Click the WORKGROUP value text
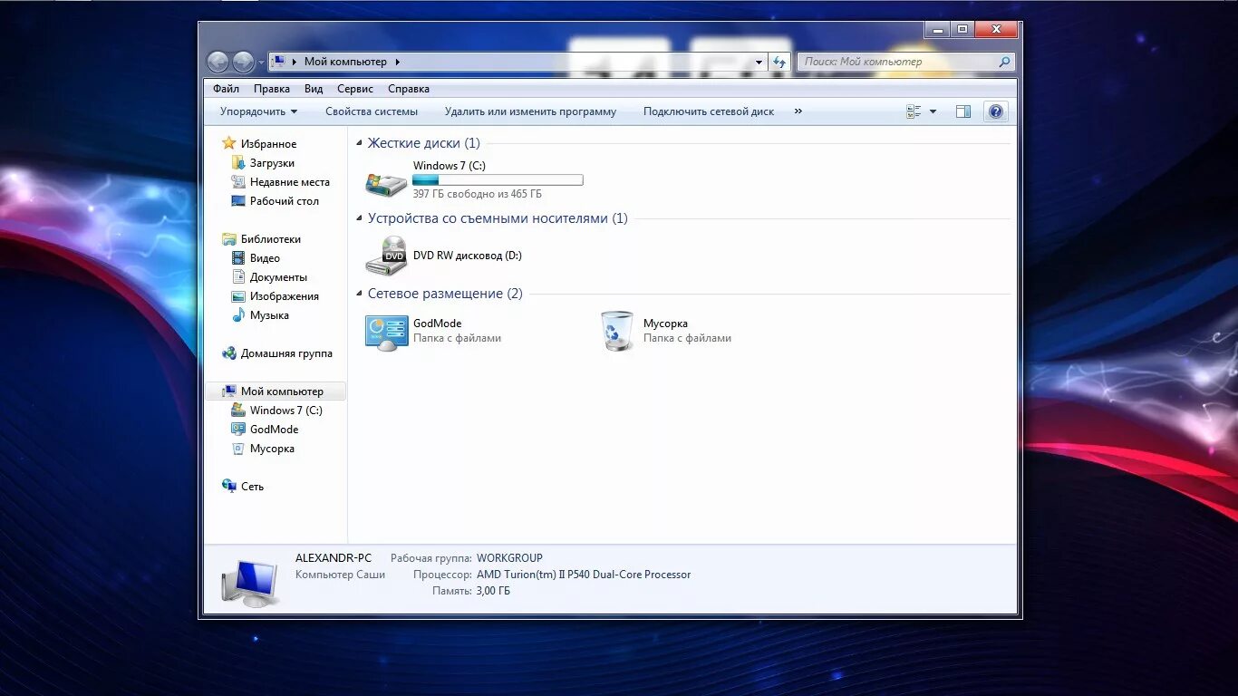Image resolution: width=1238 pixels, height=696 pixels. [509, 558]
